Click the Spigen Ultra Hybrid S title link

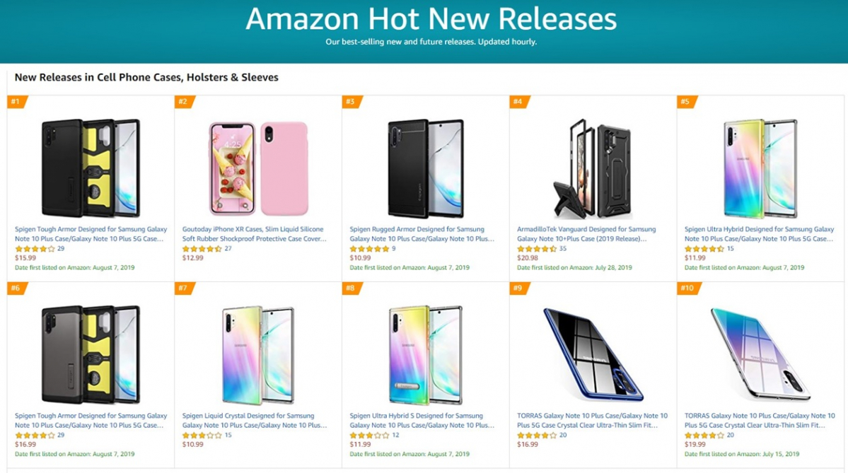click(422, 421)
